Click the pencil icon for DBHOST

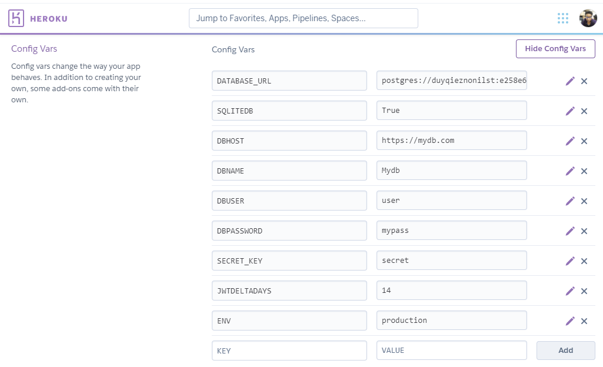(569, 141)
